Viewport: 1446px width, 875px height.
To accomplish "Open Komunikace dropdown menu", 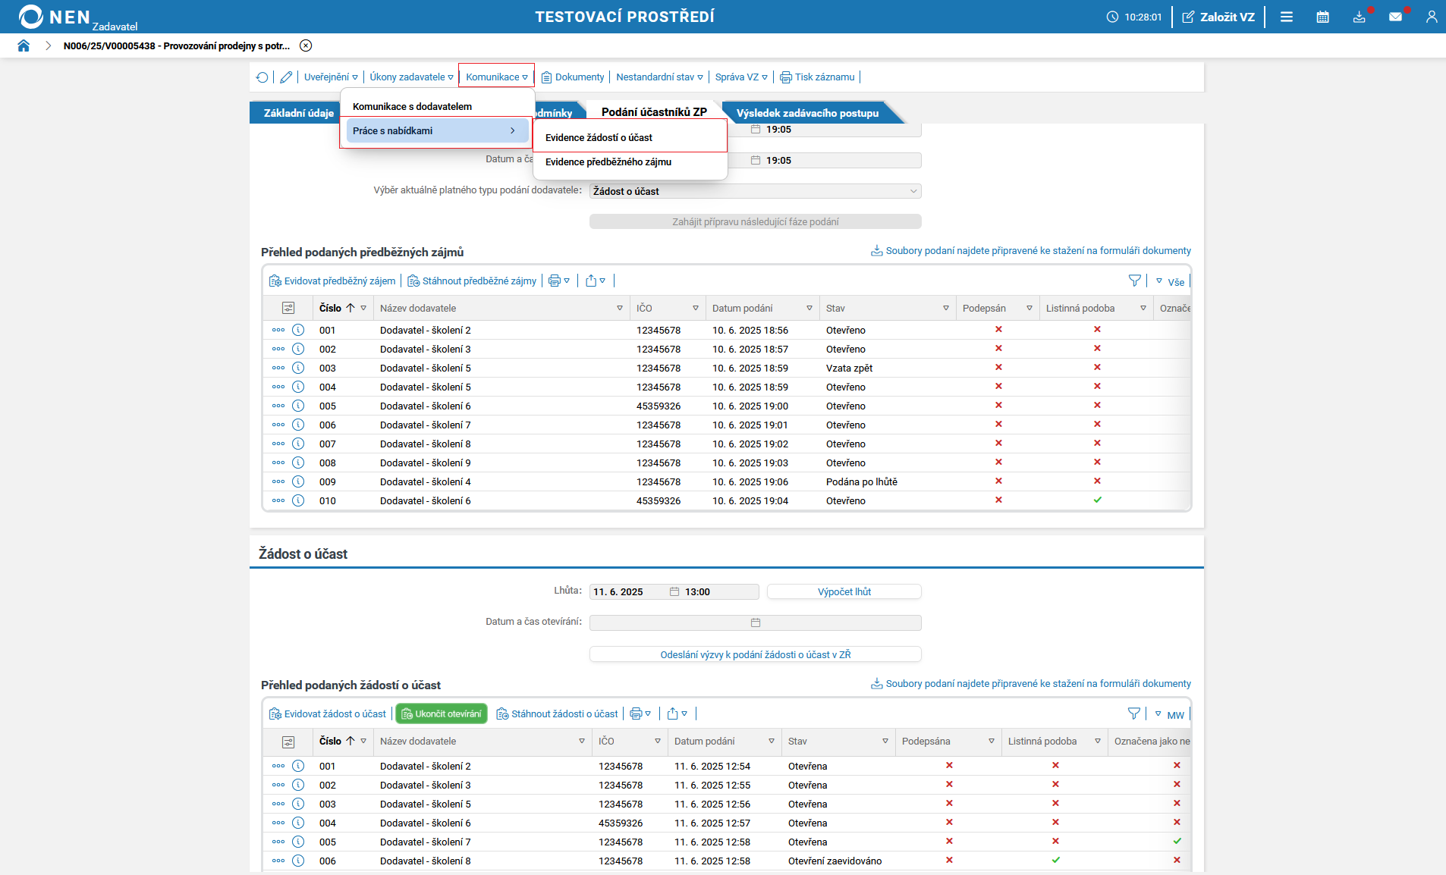I will [497, 77].
